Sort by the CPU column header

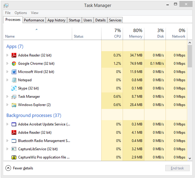(112, 34)
